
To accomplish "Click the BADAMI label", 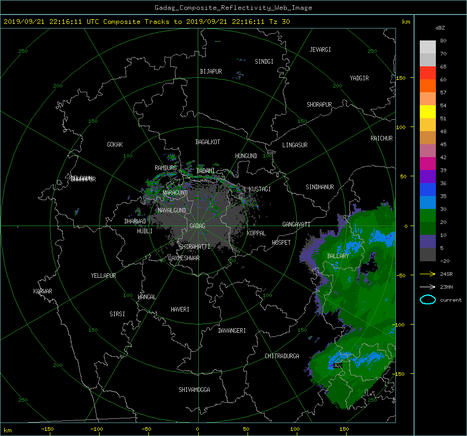I will coord(205,171).
